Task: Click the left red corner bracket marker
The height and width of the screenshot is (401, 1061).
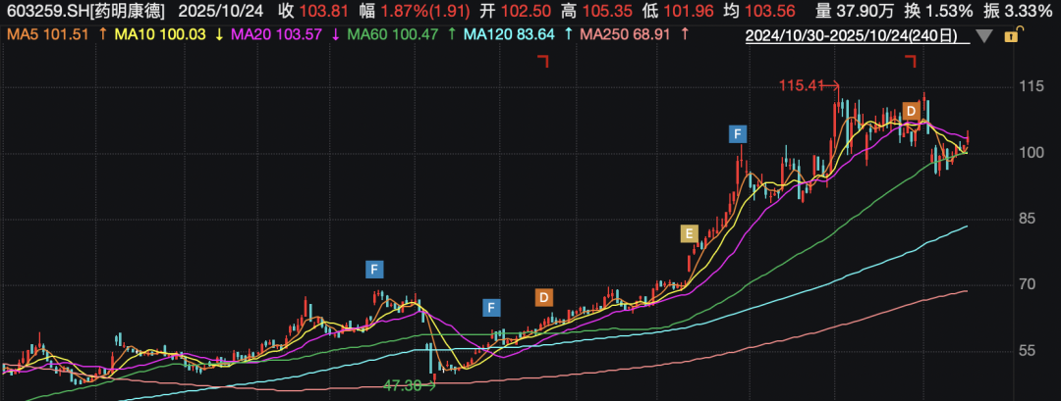Action: point(541,62)
